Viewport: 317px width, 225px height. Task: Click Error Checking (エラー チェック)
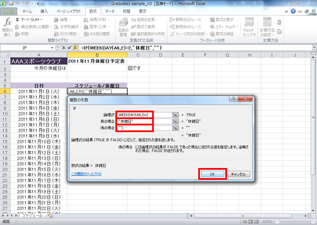point(224,27)
